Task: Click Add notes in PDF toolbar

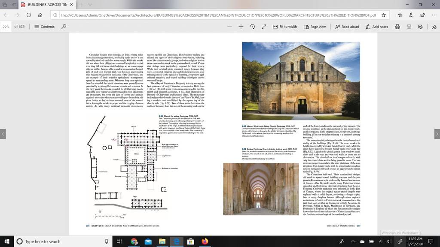Action: (377, 27)
